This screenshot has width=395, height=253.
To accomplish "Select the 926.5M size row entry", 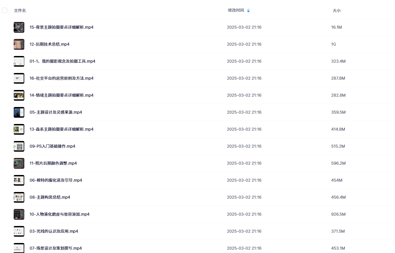I will pos(338,214).
